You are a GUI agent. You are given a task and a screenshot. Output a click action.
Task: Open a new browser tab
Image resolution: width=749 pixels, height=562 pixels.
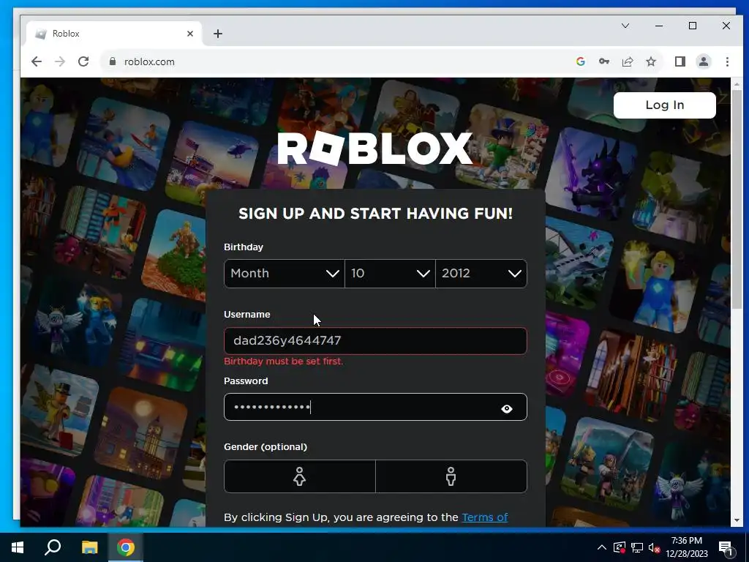click(x=218, y=34)
